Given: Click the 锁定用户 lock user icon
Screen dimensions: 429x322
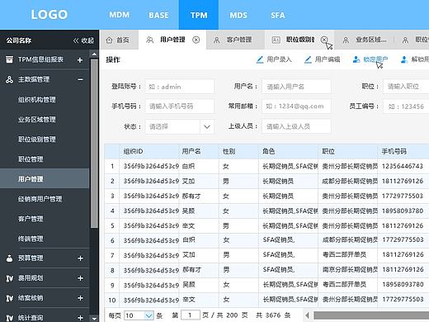Looking at the screenshot, I should click(x=356, y=59).
